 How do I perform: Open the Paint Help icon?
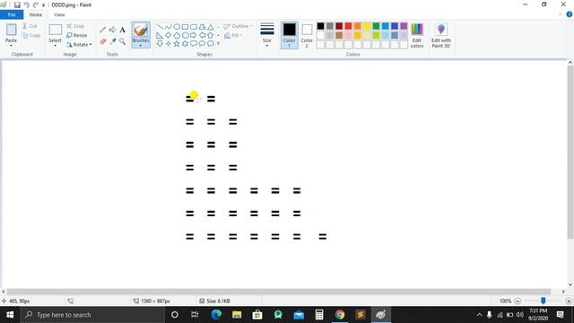pos(570,14)
